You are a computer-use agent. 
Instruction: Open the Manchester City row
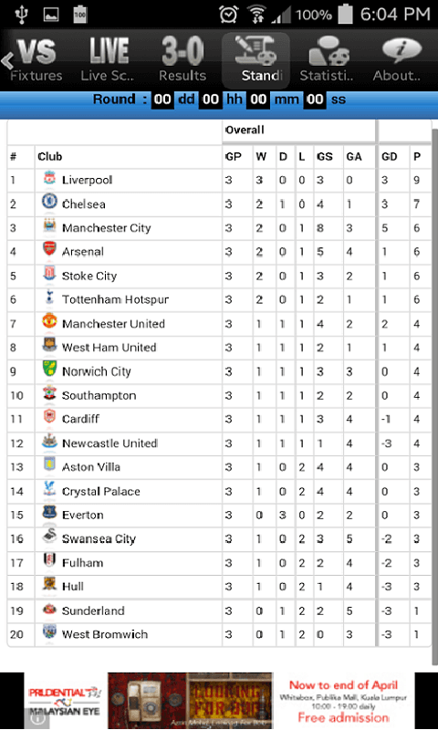219,227
